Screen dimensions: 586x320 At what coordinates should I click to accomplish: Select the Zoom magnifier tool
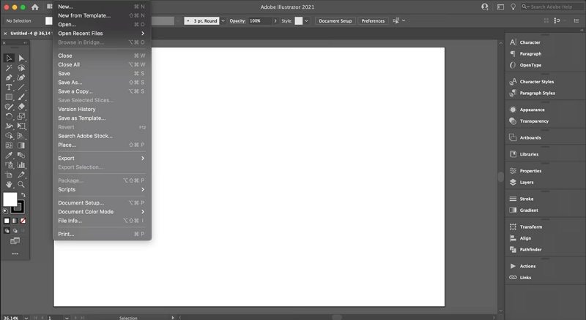pos(21,185)
